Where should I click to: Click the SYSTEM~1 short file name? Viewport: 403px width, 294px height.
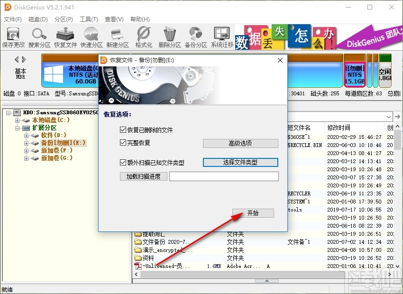coord(299,202)
